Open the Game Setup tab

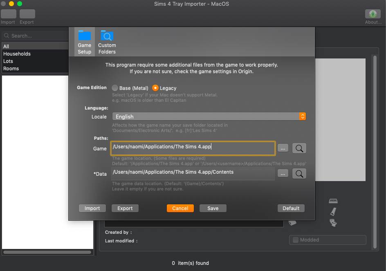click(x=84, y=42)
